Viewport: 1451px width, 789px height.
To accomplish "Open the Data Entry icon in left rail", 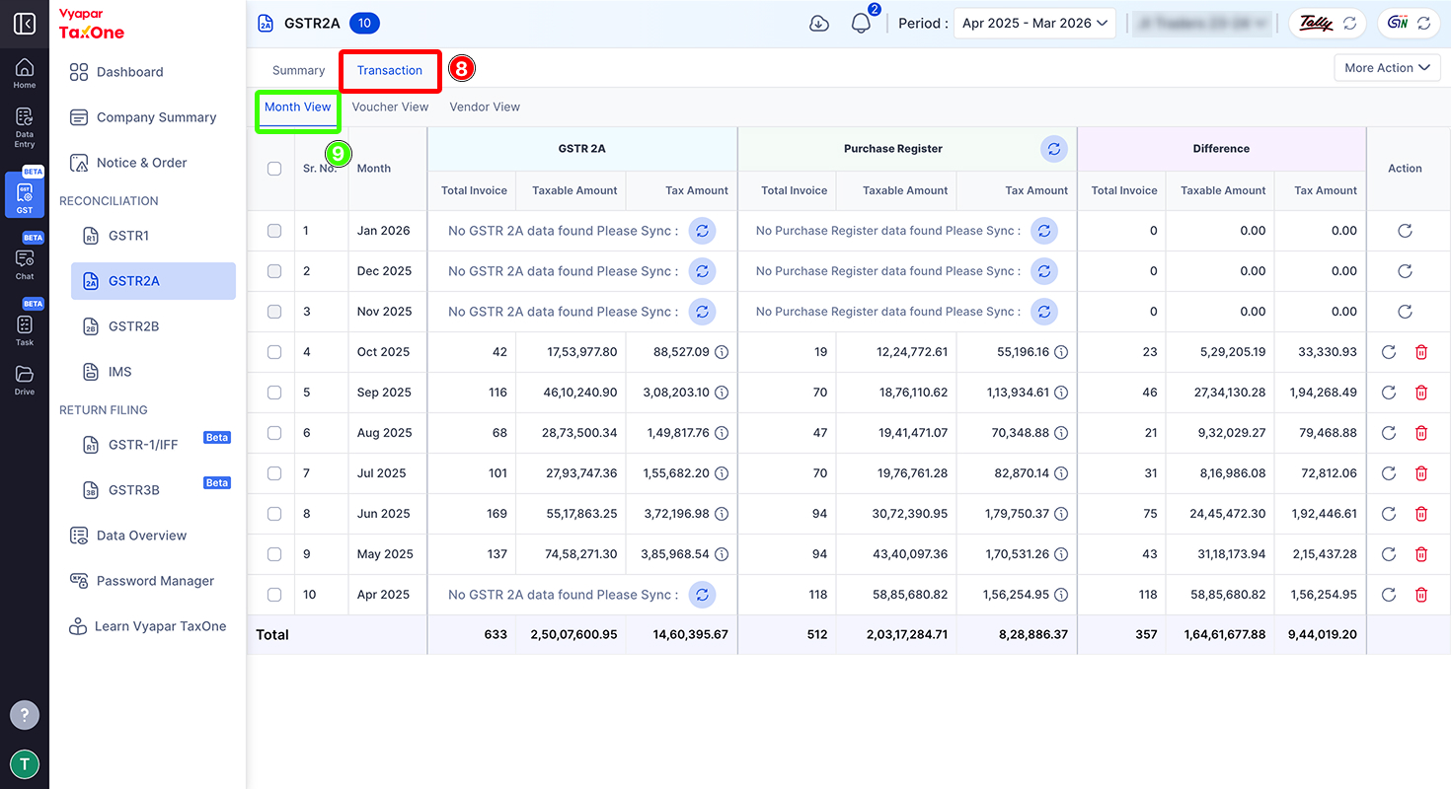I will pyautogui.click(x=25, y=127).
